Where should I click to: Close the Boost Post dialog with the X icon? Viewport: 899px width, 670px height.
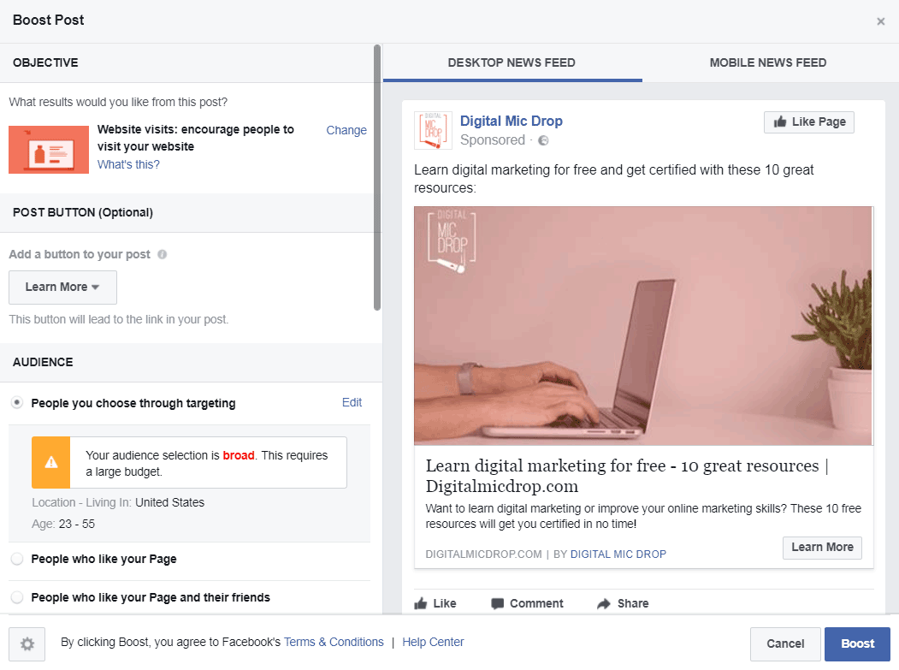click(x=881, y=21)
